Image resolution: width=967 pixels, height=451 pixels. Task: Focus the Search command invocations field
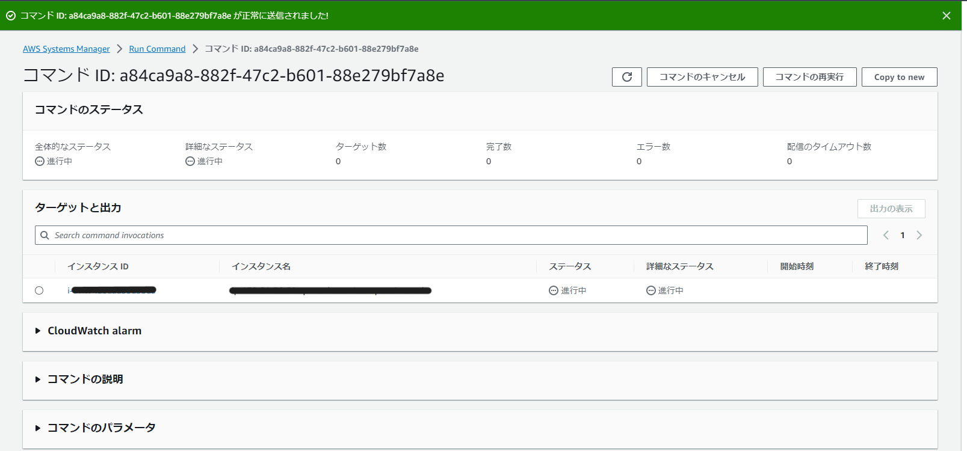(451, 235)
